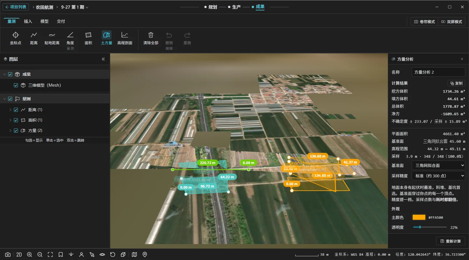
Task: Open the 采样精度 dropdown
Action: click(438, 176)
